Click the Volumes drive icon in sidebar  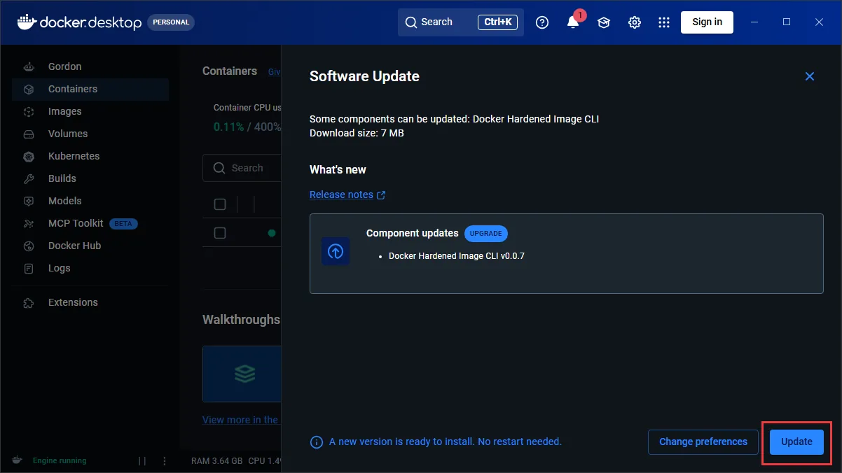pos(29,134)
